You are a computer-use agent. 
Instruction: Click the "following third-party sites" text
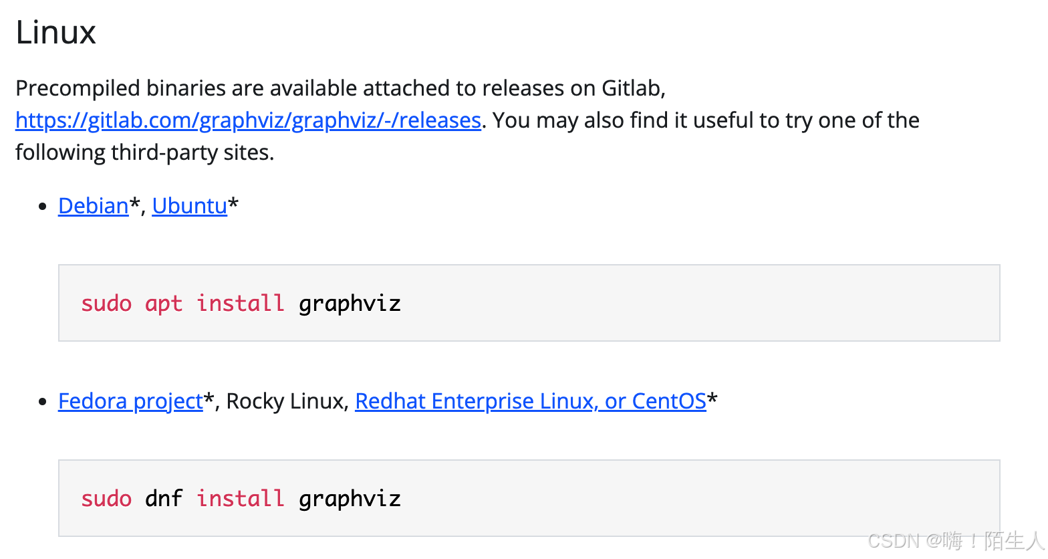pyautogui.click(x=144, y=152)
